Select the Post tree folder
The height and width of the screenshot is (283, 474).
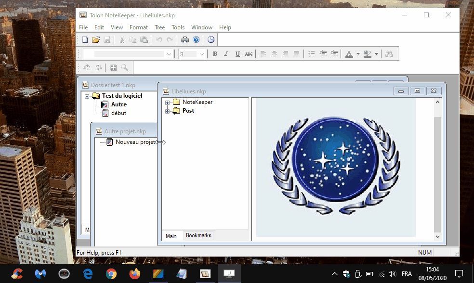tap(188, 111)
